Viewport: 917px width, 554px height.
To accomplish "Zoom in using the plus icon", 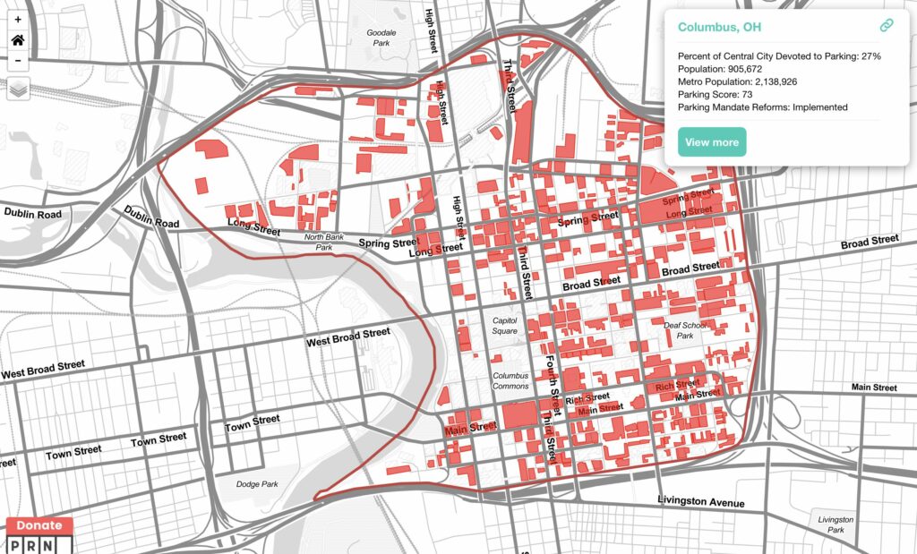I will click(18, 19).
